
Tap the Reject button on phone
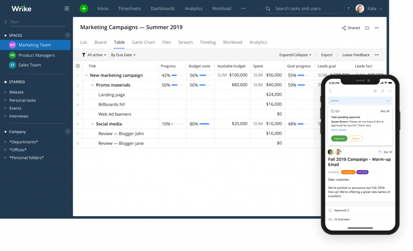356,139
